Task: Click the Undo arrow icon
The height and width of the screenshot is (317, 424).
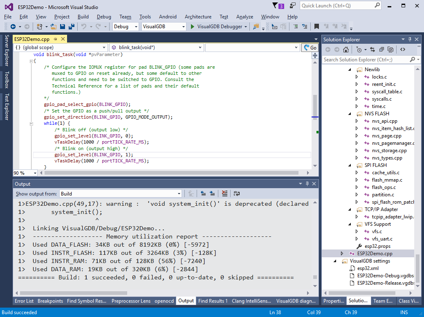Action: point(84,27)
